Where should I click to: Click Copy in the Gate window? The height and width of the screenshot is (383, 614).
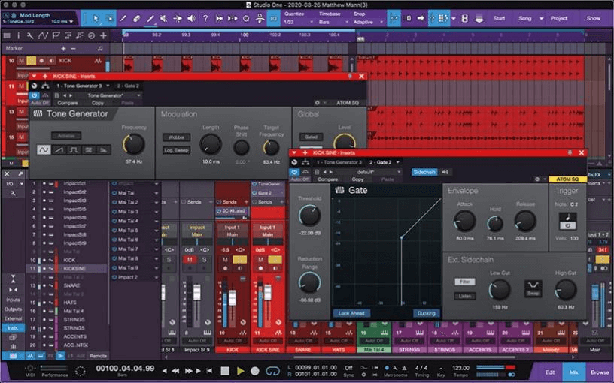(x=357, y=179)
